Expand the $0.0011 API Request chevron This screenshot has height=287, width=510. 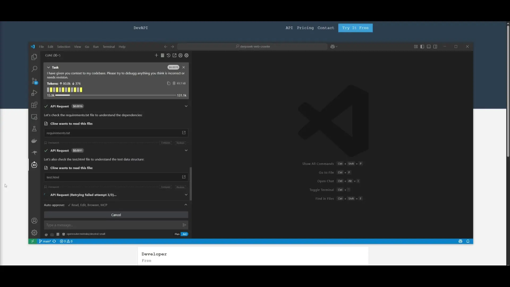[186, 150]
